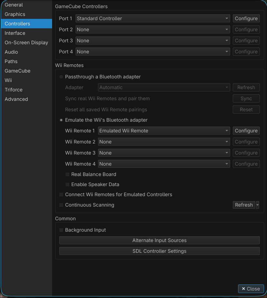Open the arrow menu next to Refresh
Viewport: 267px width, 298px height.
[x=258, y=205]
